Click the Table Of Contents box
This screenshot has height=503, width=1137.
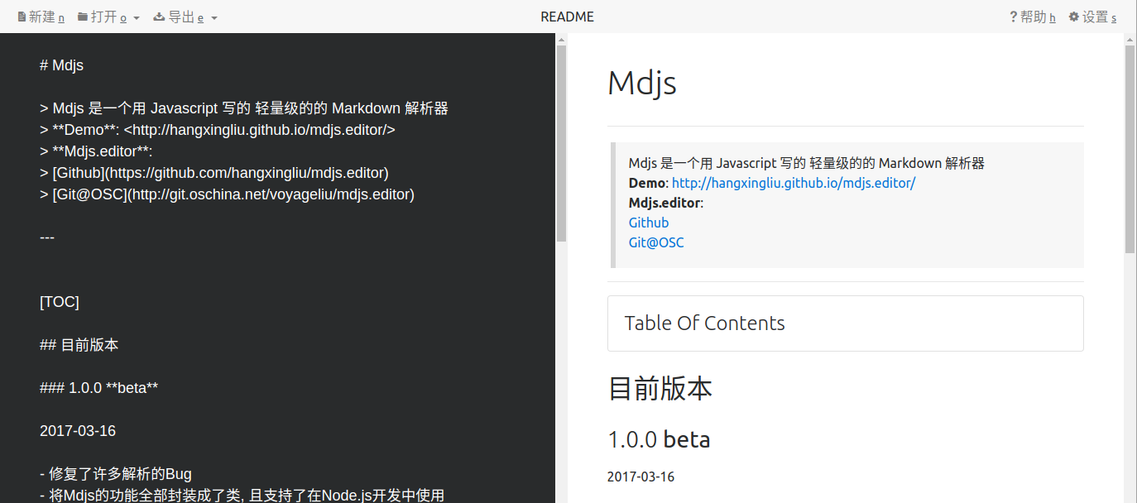[x=846, y=323]
